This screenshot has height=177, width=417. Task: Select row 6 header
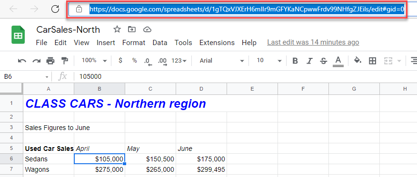coord(11,159)
